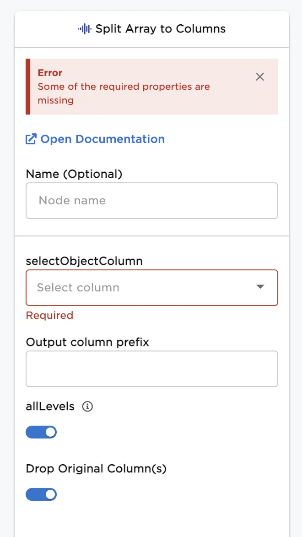302x537 pixels.
Task: Dismiss the error banner with the X
Action: coord(260,77)
